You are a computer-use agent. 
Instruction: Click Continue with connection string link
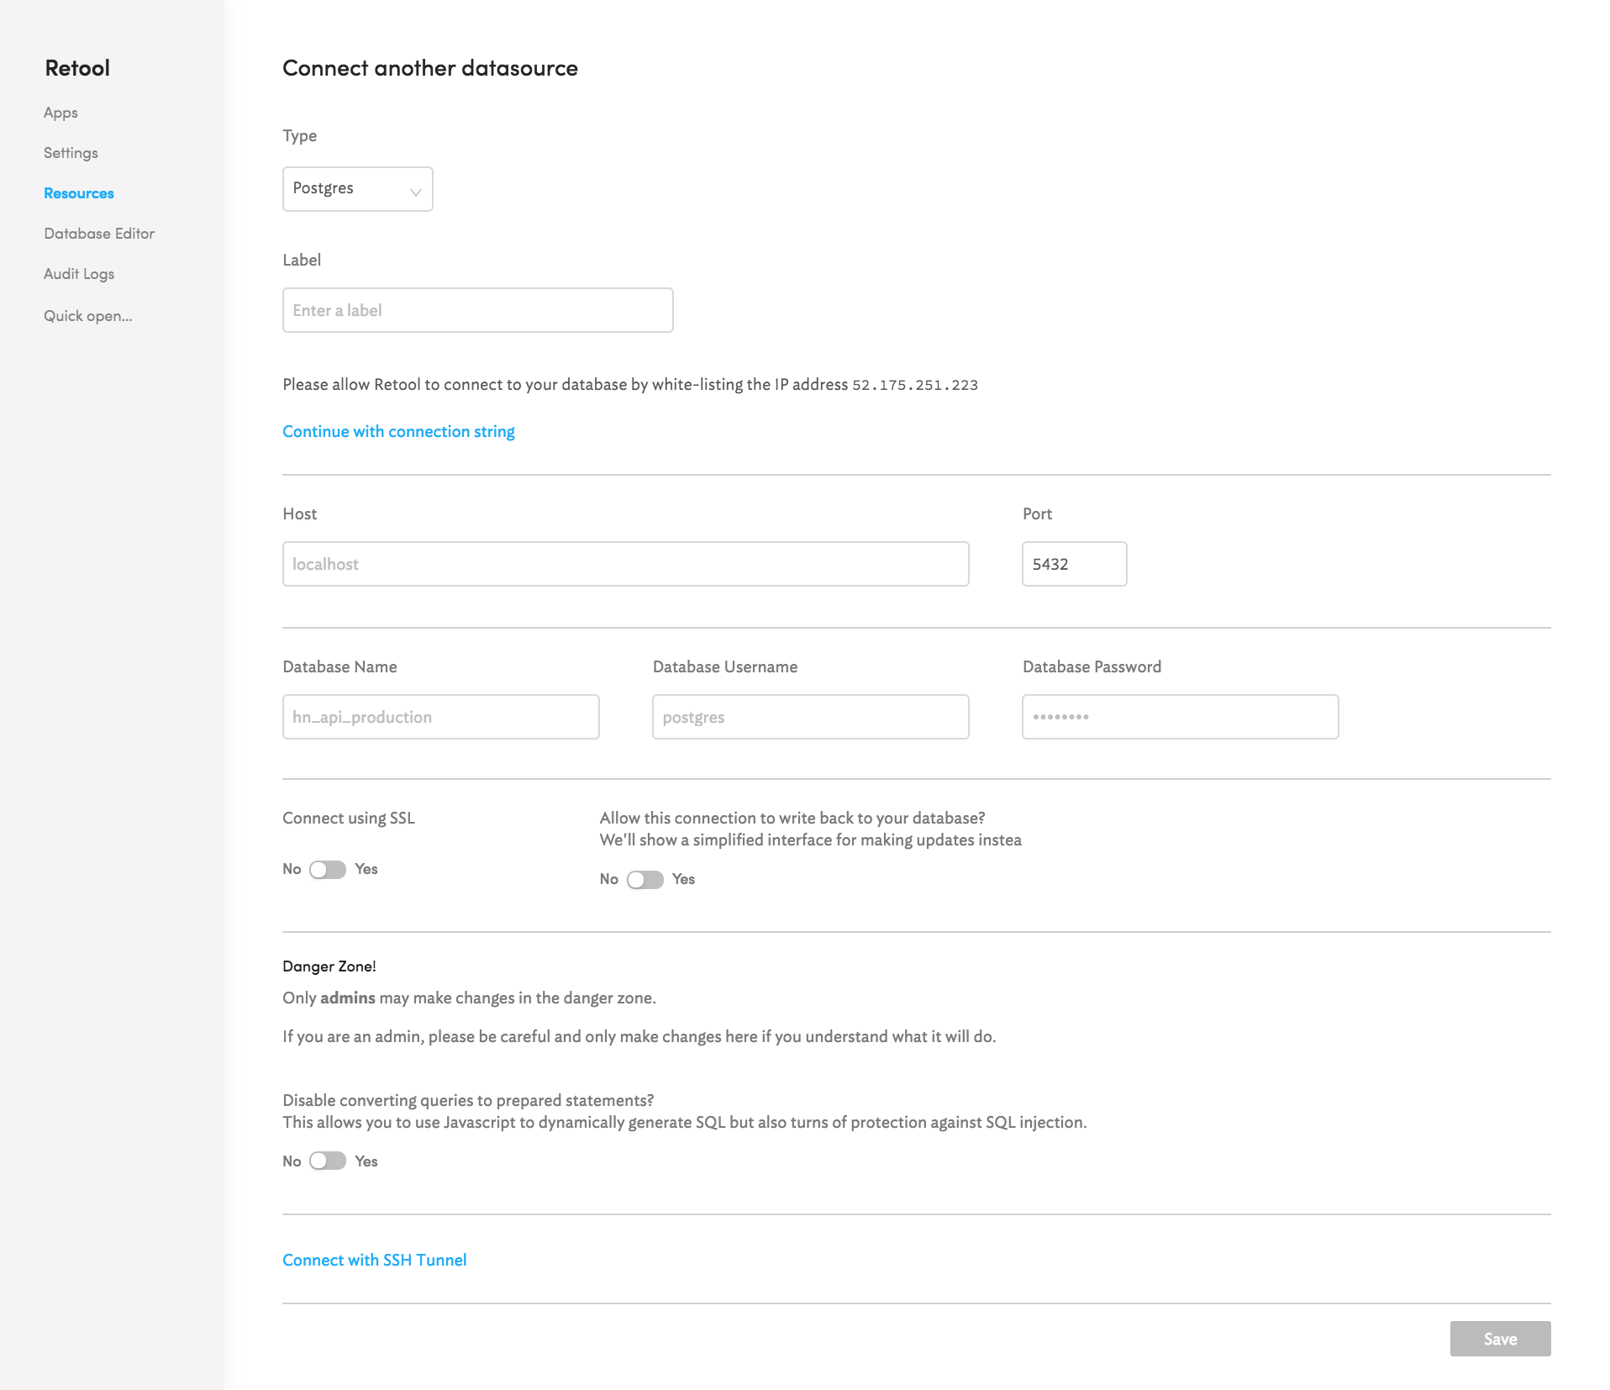(x=398, y=431)
